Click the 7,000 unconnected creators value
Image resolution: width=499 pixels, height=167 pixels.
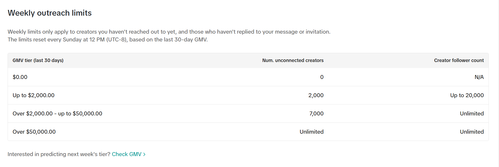point(316,114)
